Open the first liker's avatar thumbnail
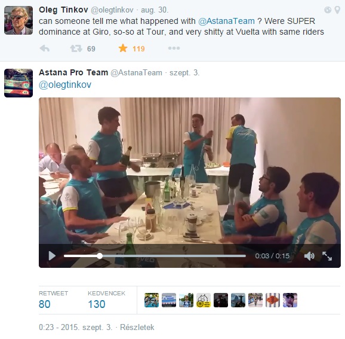 (152, 300)
